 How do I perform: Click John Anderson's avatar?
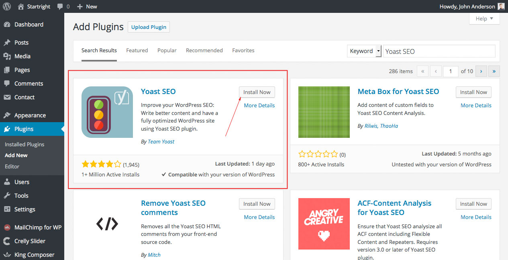(x=501, y=6)
